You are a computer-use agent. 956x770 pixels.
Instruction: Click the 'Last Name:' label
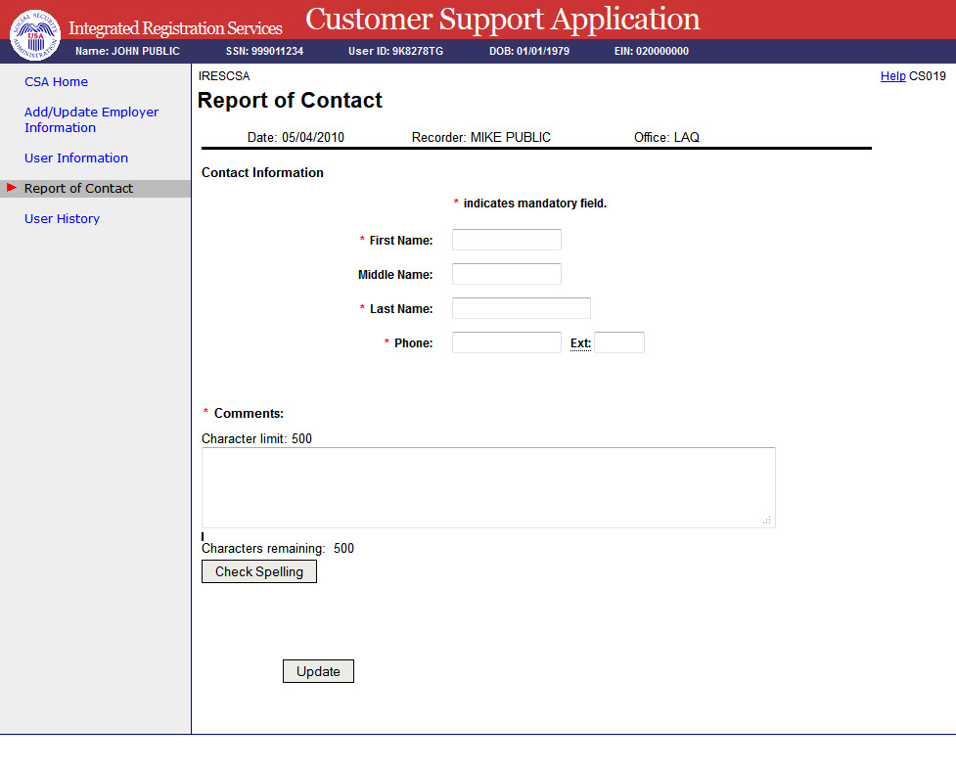click(400, 308)
